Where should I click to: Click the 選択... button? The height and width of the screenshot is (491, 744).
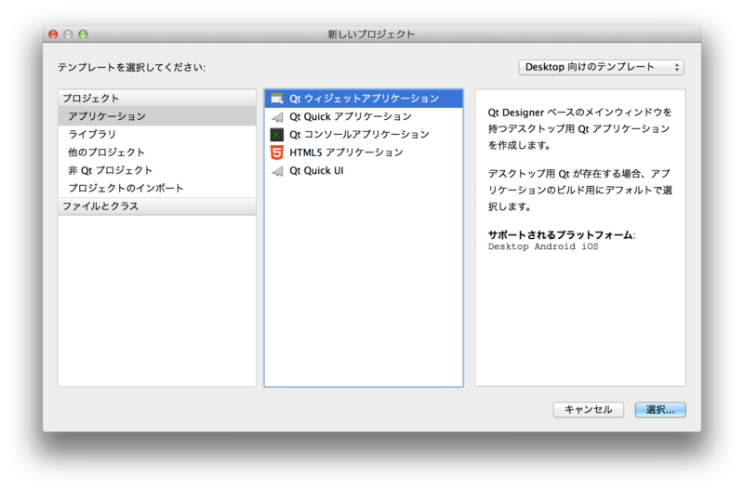click(660, 410)
